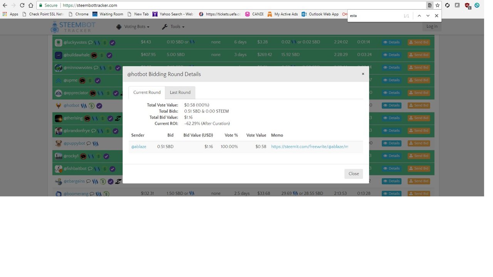Click the '0.51 SBD & 0.00 STEEM' total bids
Screen dimensions: 493x277
(206, 111)
